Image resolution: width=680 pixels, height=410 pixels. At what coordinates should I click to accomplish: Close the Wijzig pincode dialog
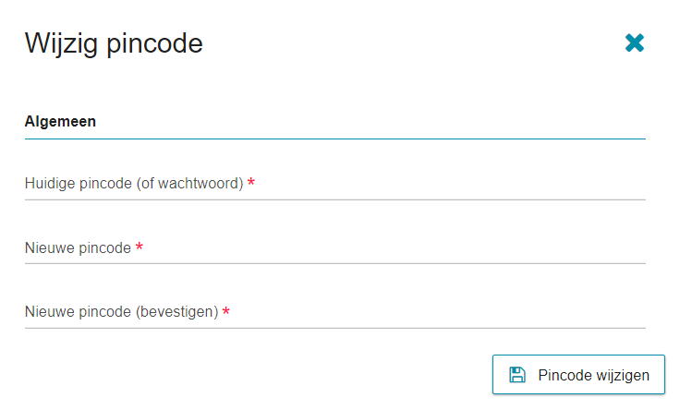[634, 42]
